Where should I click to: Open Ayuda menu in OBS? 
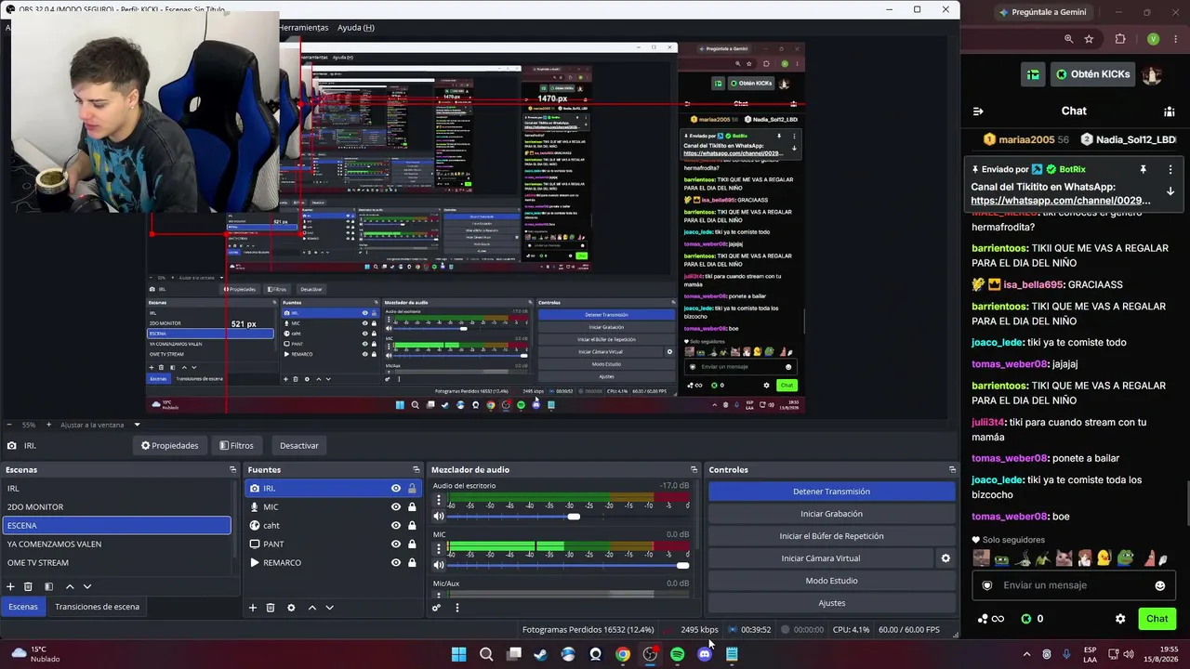(356, 28)
